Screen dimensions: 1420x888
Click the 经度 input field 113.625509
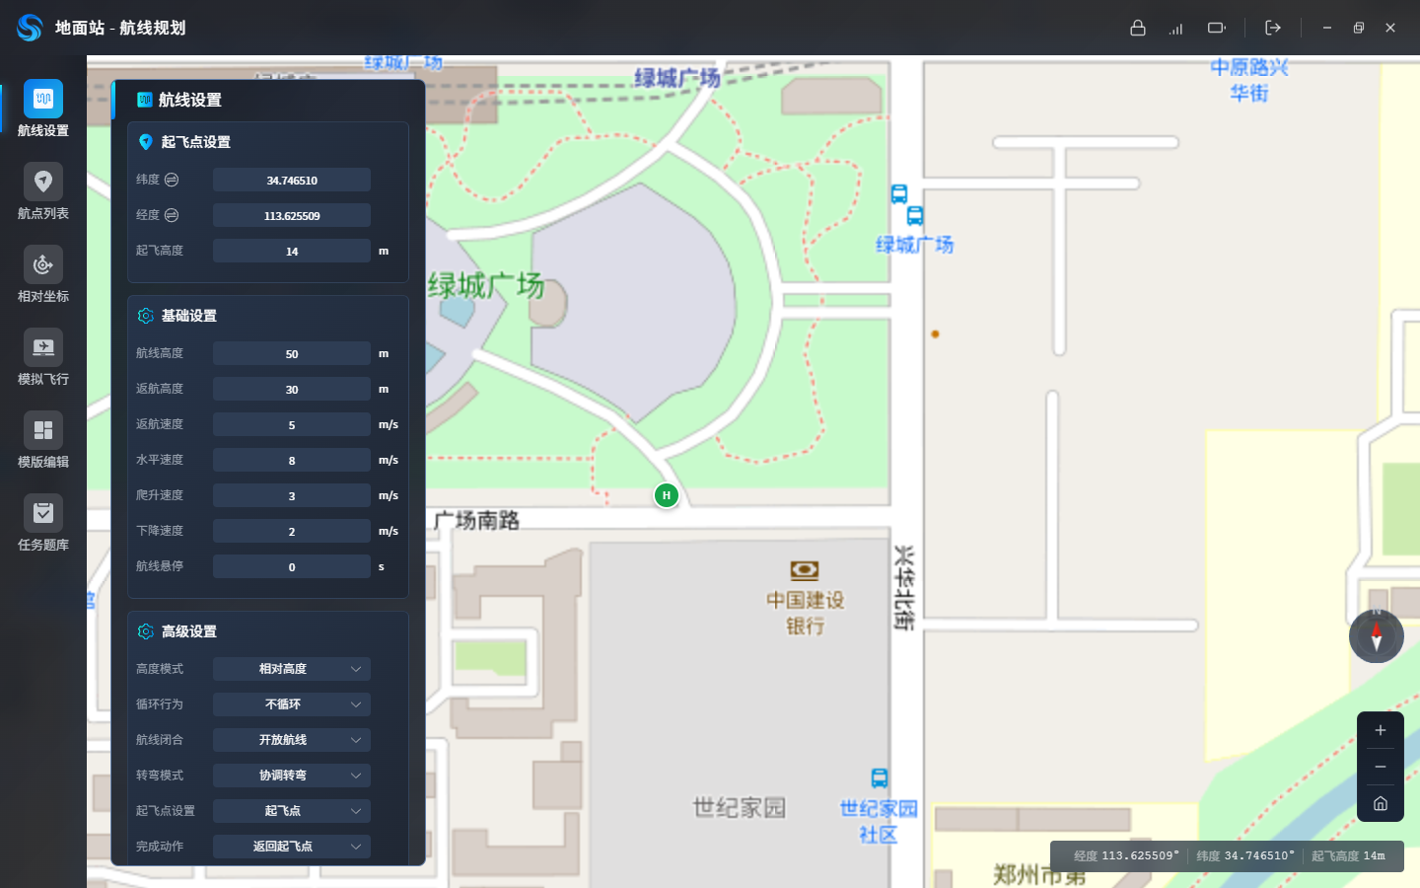pos(292,215)
